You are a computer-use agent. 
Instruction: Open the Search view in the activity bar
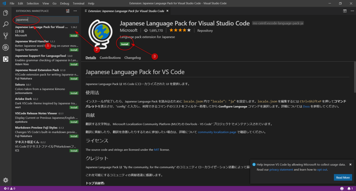tap(5, 24)
